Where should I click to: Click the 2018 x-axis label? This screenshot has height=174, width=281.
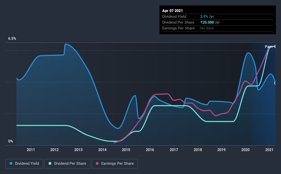pyautogui.click(x=198, y=150)
